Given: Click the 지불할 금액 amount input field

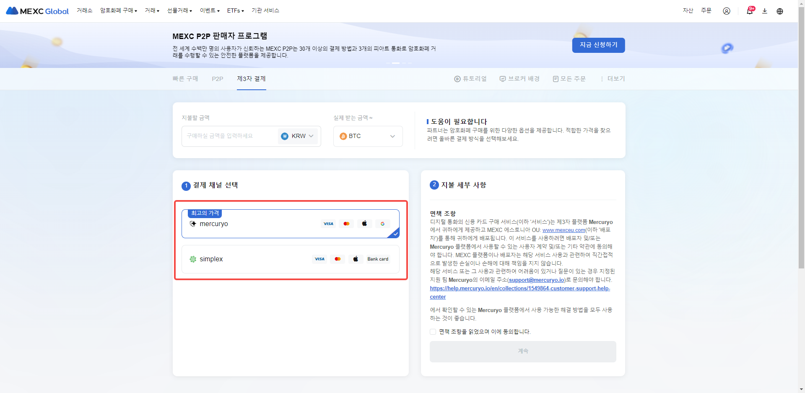Looking at the screenshot, I should tap(229, 136).
